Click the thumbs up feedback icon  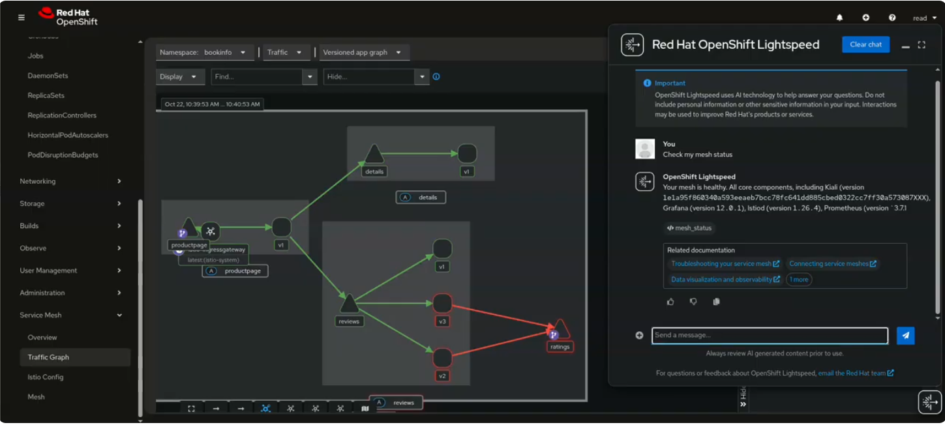[670, 302]
